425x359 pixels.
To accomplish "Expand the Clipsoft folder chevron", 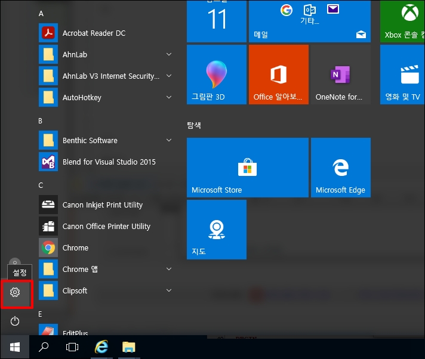I will [169, 290].
